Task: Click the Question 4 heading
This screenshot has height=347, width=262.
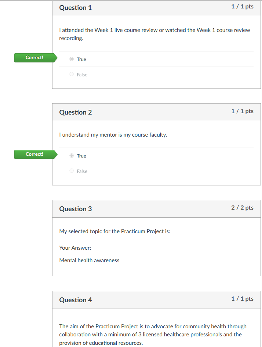Action: 76,300
